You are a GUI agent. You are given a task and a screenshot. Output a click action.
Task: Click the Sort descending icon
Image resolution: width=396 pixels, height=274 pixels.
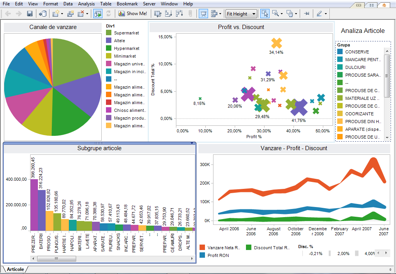(179, 14)
